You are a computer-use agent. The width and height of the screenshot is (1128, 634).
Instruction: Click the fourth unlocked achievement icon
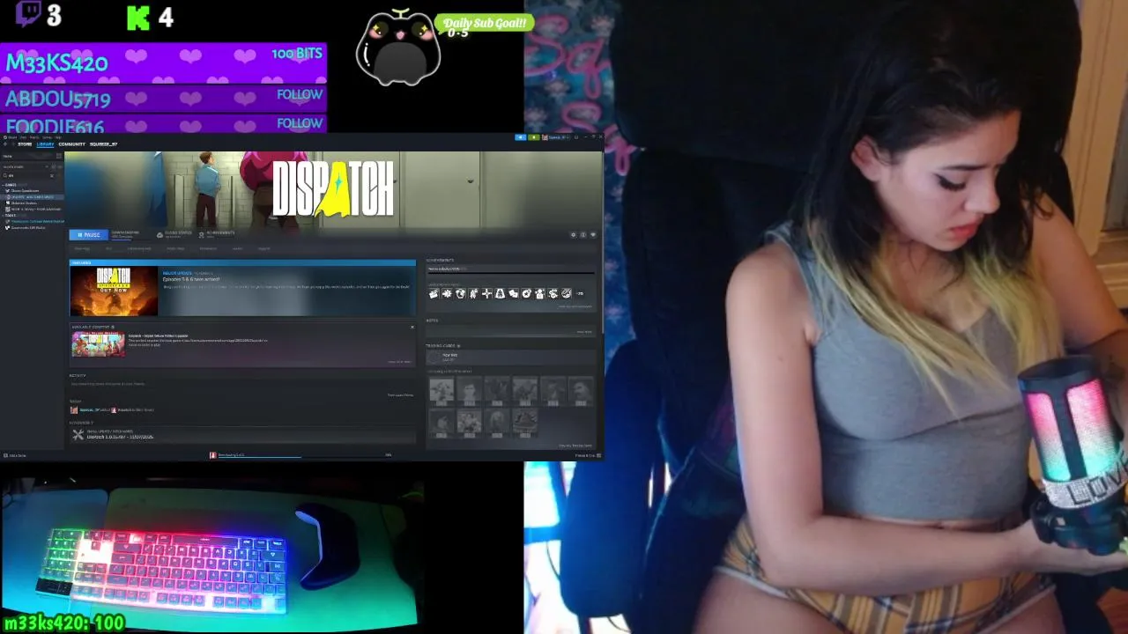coord(473,293)
